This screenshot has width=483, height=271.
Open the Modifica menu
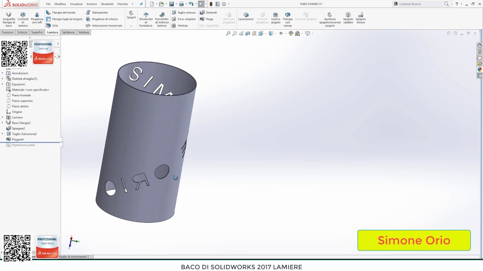click(x=60, y=4)
